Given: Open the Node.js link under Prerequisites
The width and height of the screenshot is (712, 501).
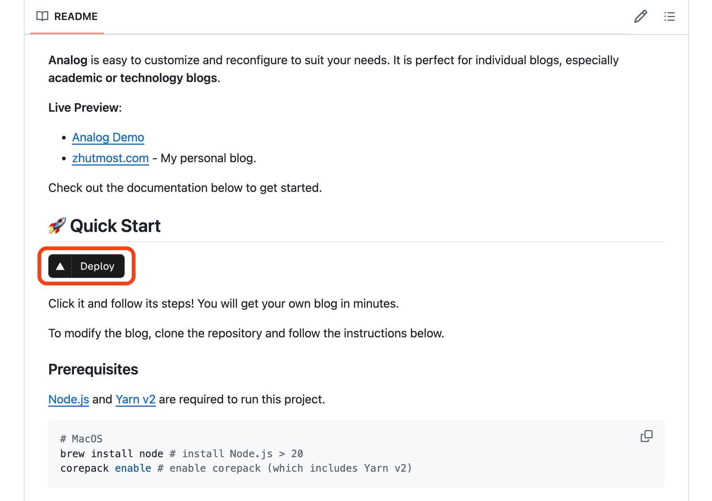Looking at the screenshot, I should (68, 399).
